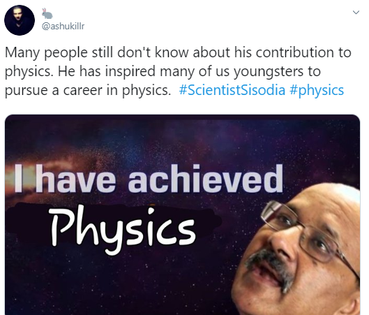Follow the #physics hashtag link
This screenshot has height=315, width=369.
point(317,90)
